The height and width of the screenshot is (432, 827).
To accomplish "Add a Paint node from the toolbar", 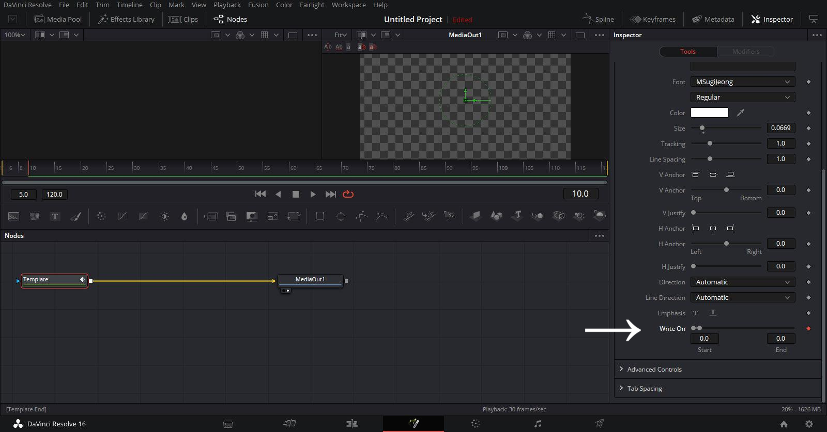I will point(75,216).
